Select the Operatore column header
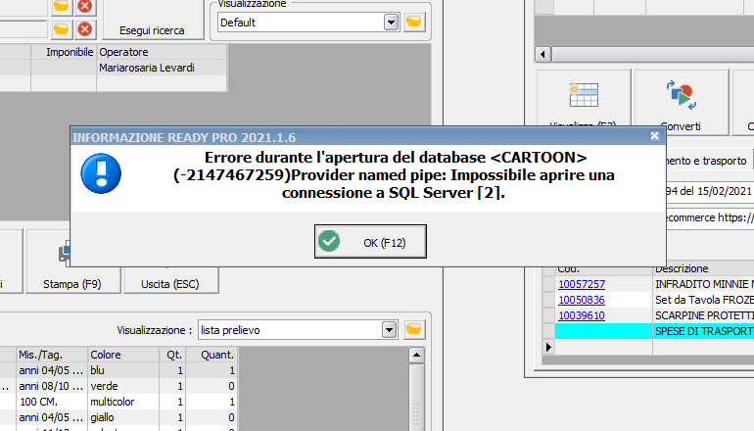This screenshot has width=754, height=431. point(162,52)
